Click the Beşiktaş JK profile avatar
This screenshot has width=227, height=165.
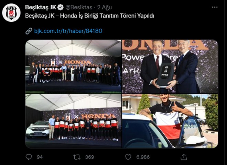pyautogui.click(x=11, y=13)
